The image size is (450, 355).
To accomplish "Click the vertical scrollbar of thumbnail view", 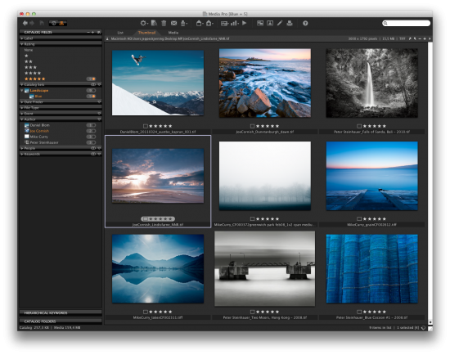I will 430,182.
